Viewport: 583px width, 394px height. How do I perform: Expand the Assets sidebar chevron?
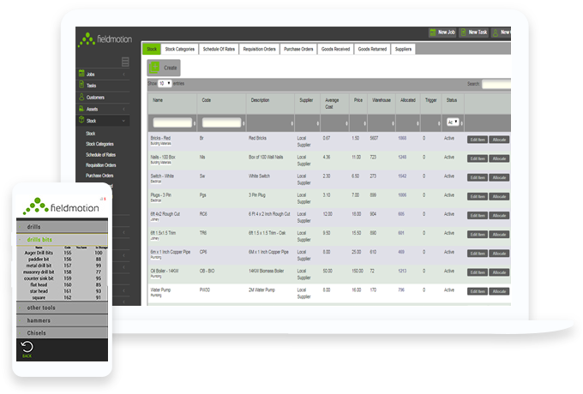[123, 109]
